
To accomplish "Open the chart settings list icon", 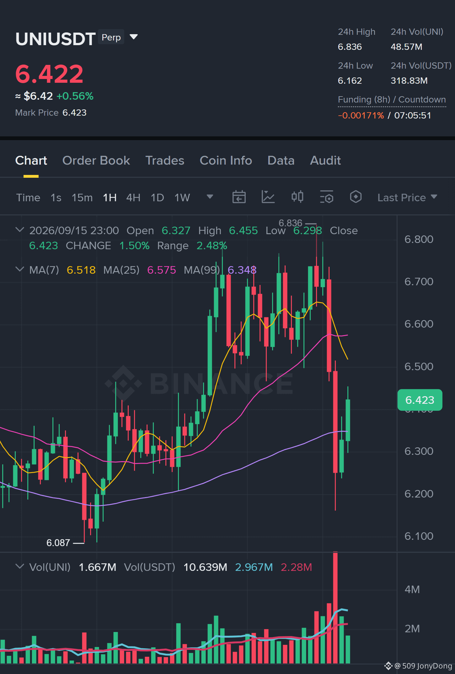I will pyautogui.click(x=326, y=197).
